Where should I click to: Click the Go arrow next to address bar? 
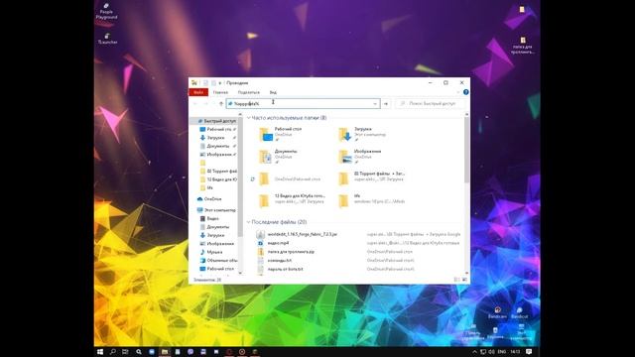386,103
